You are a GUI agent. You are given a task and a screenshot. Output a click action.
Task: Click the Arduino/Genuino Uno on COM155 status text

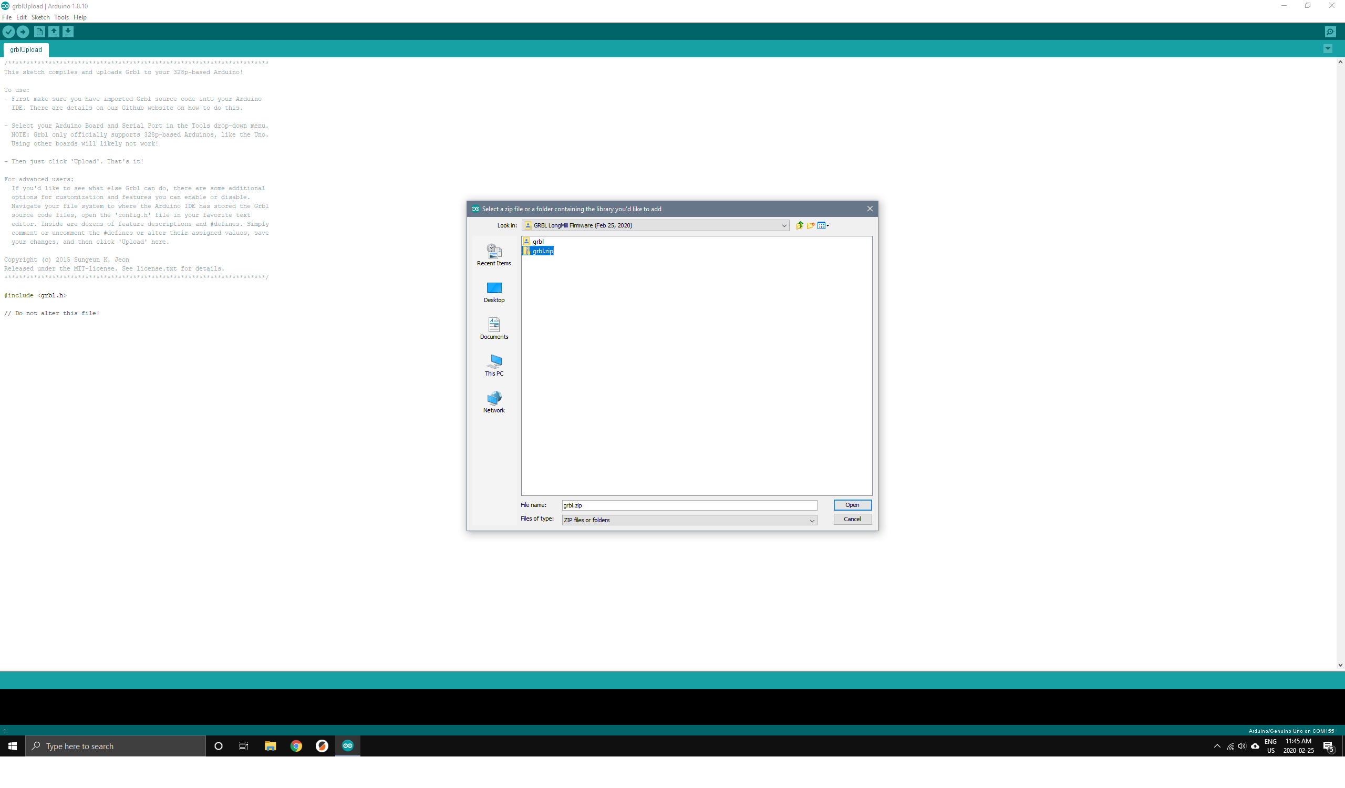pyautogui.click(x=1291, y=731)
